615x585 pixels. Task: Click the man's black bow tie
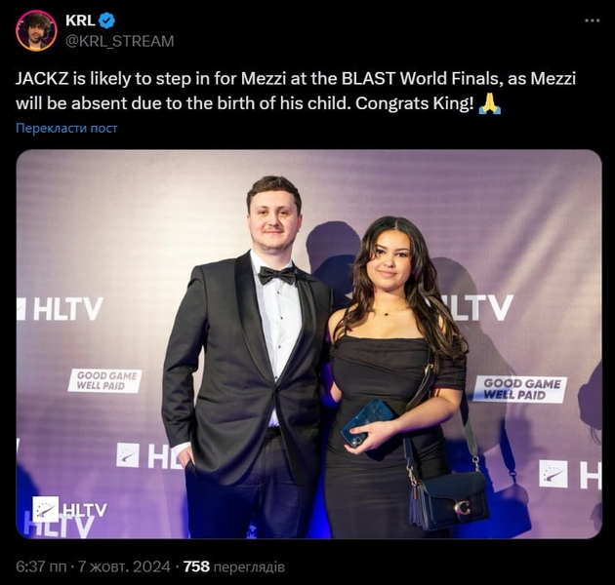tap(276, 275)
